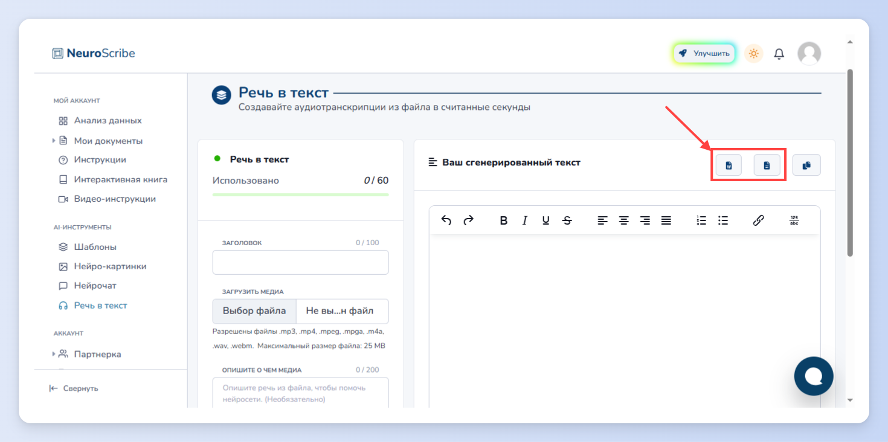888x442 pixels.
Task: Insert numbered list
Action: point(701,220)
